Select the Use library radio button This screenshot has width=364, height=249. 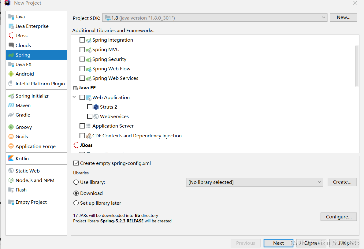pyautogui.click(x=76, y=182)
